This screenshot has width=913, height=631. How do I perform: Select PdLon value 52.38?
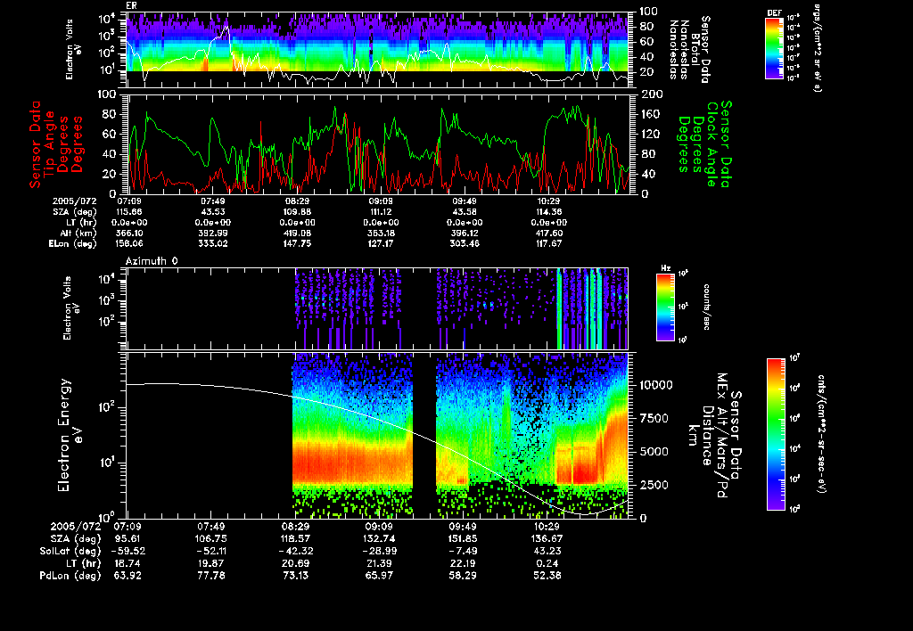point(547,576)
